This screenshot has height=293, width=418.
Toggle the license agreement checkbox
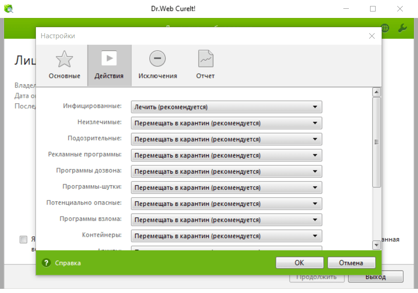24,240
